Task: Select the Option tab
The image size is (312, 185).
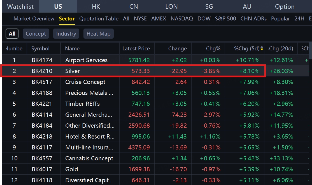Action: coord(285,6)
